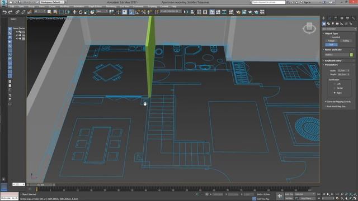Open the Create Selection Set dropdown
358x201 pixels.
point(171,11)
